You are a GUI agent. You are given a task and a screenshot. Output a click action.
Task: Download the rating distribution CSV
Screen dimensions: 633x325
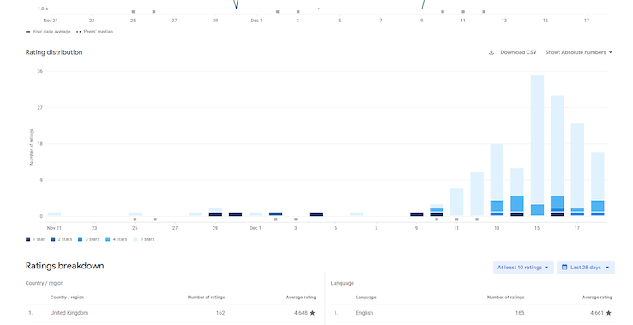(513, 52)
